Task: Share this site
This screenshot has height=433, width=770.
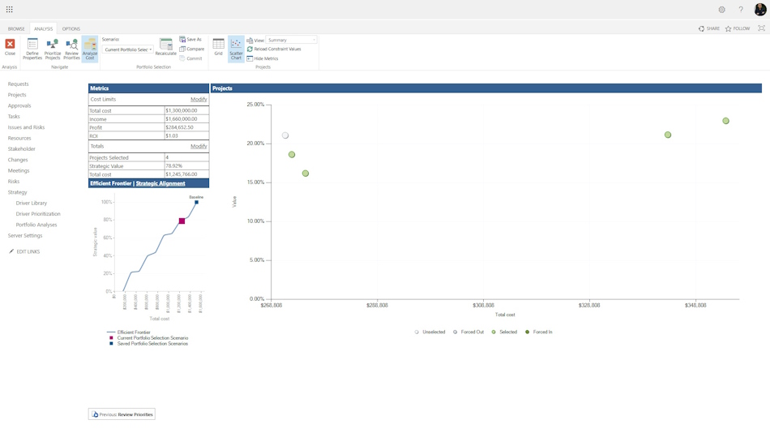Action: click(x=709, y=28)
